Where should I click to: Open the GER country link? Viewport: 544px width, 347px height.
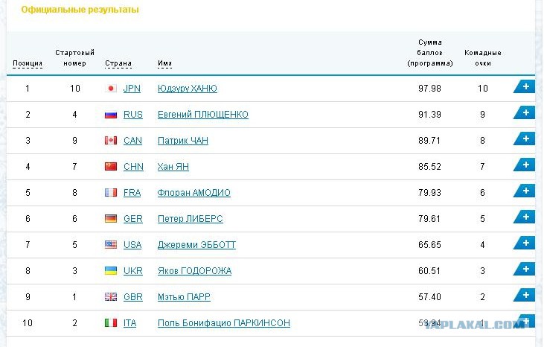133,219
